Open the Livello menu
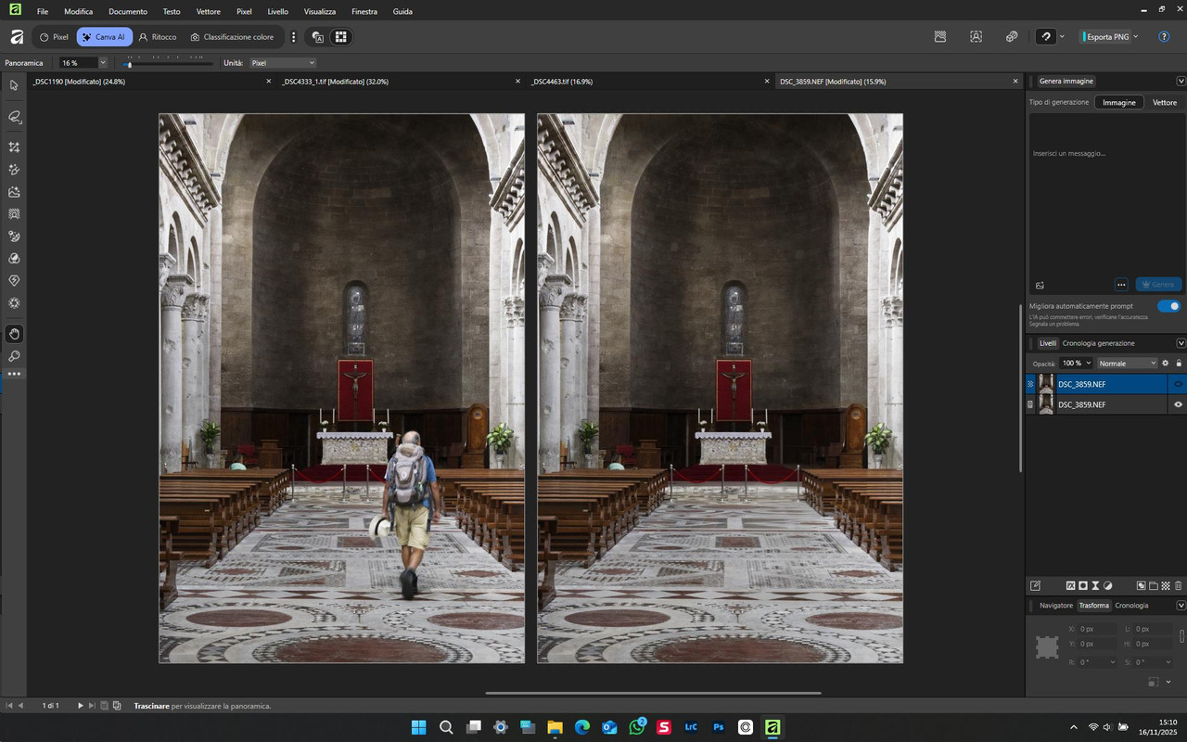 tap(277, 12)
